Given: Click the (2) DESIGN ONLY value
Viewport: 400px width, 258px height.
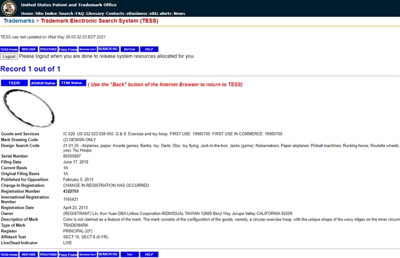Looking at the screenshot, I should (x=79, y=140).
